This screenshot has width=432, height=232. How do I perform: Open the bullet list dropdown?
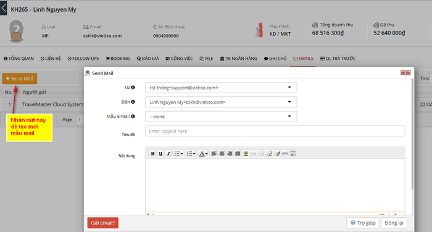pyautogui.click(x=178, y=154)
